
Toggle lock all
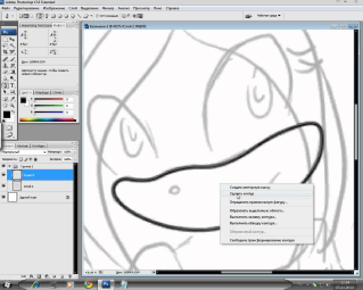[35, 159]
